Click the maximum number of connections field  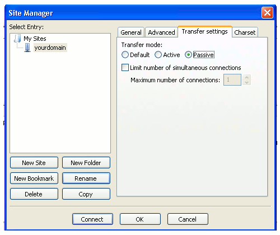click(x=232, y=80)
